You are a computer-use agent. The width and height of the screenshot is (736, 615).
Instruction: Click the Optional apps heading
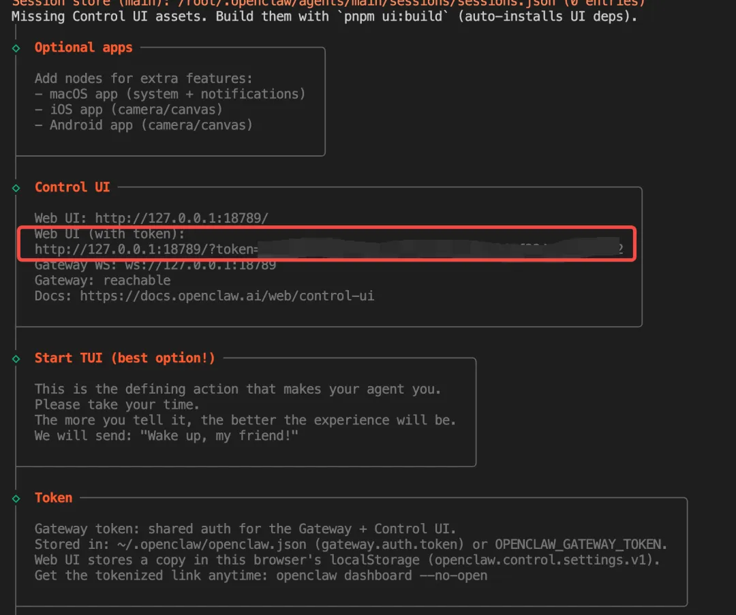84,48
